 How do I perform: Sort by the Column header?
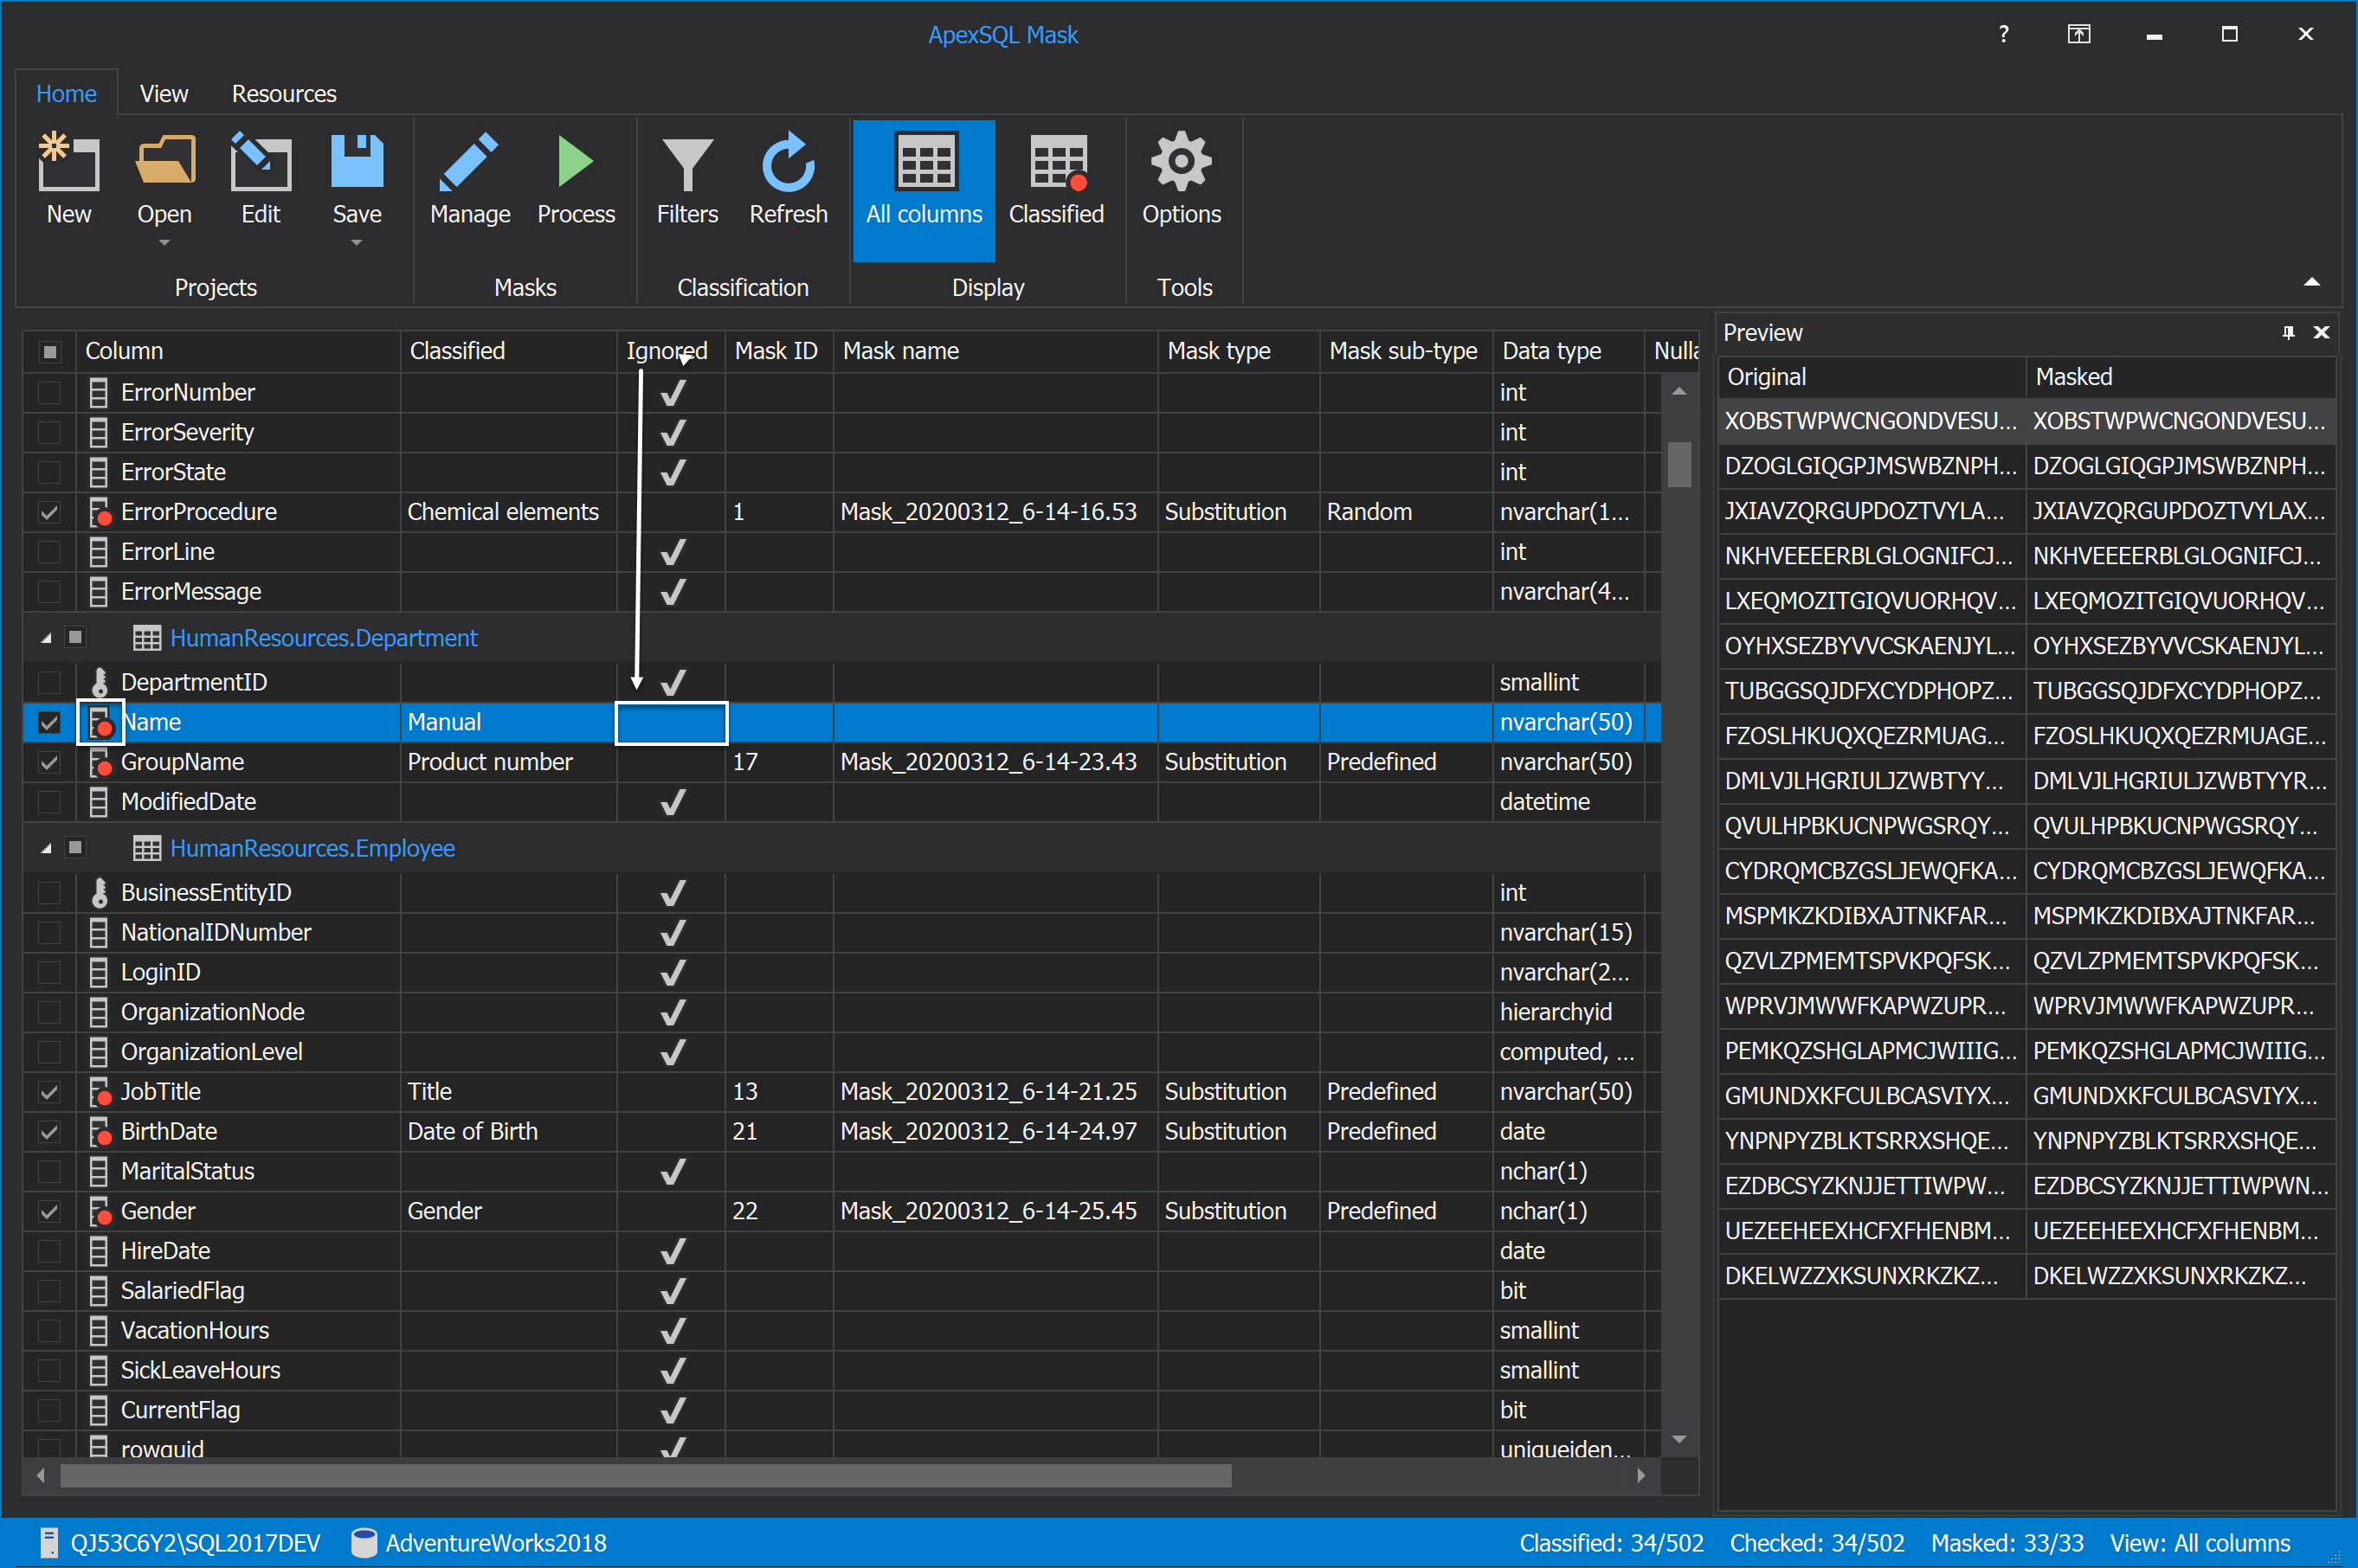pyautogui.click(x=238, y=351)
